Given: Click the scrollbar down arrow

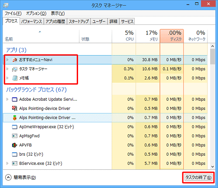Looking at the screenshot, I should 213,167.
